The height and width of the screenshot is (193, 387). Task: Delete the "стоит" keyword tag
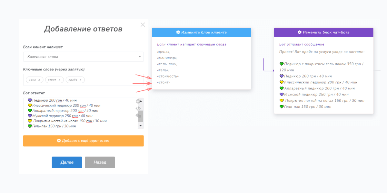click(x=59, y=80)
